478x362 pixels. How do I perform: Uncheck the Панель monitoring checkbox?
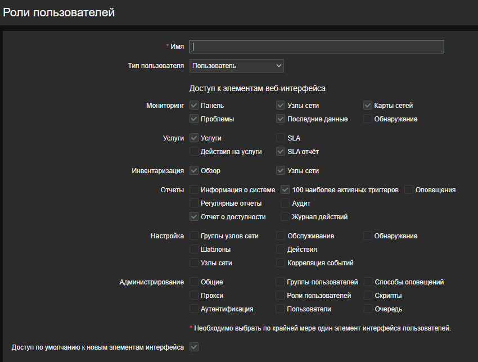point(194,105)
